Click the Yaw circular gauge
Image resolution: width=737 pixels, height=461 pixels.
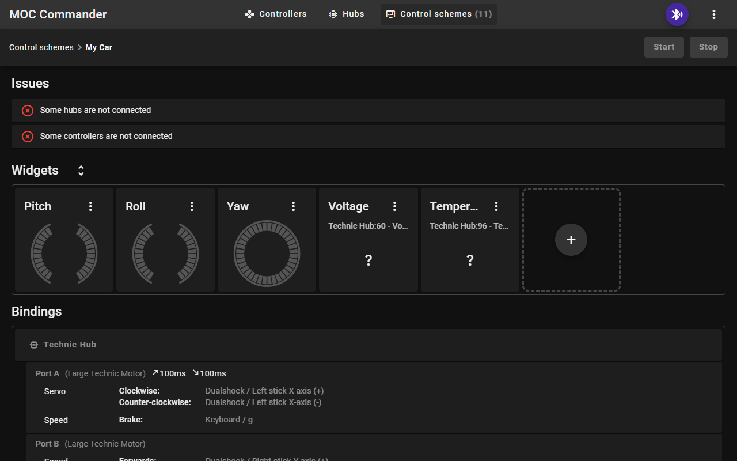point(267,254)
